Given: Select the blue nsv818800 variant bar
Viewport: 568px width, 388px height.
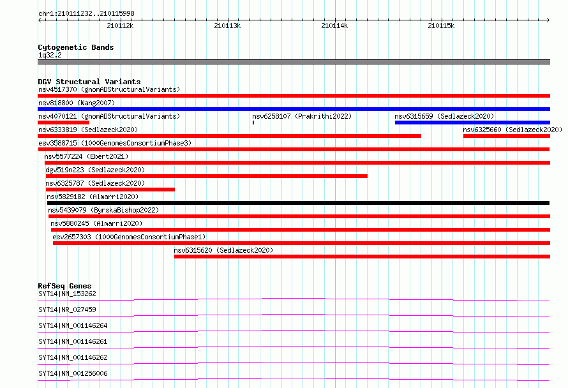Looking at the screenshot, I should click(x=294, y=109).
